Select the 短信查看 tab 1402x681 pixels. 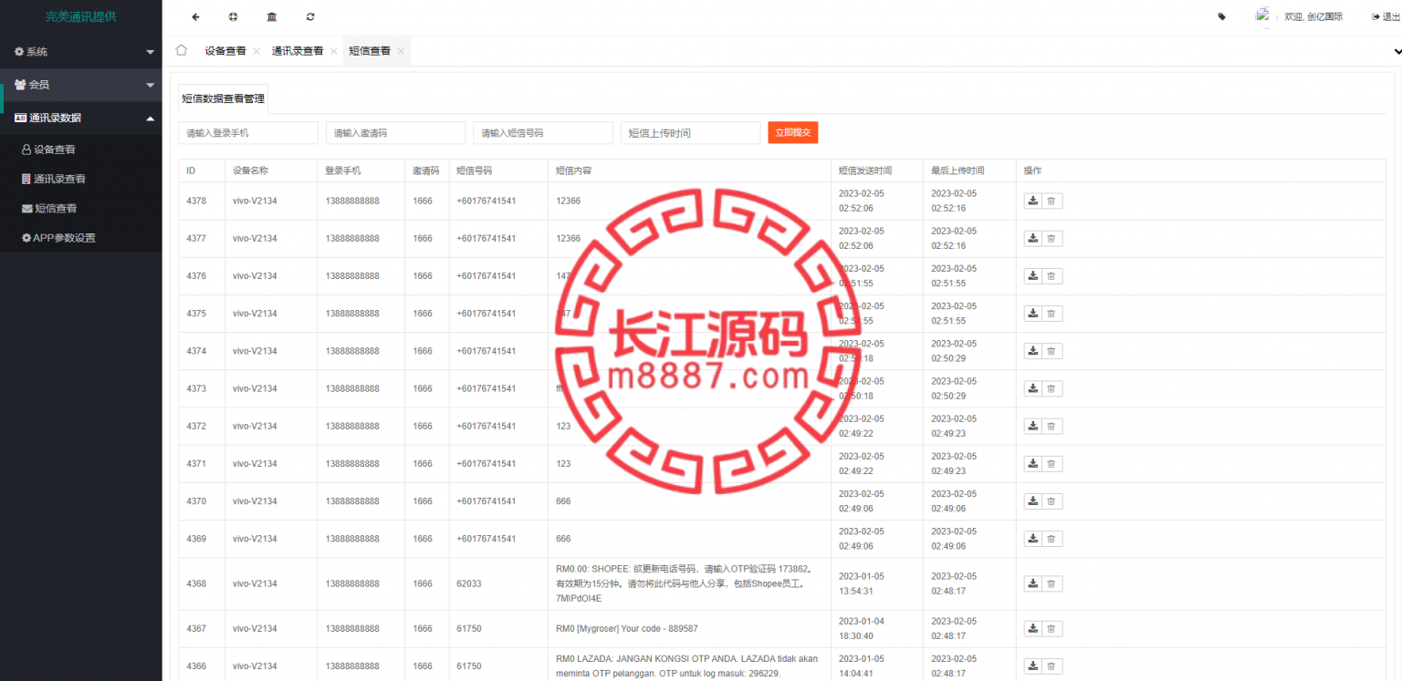(370, 51)
